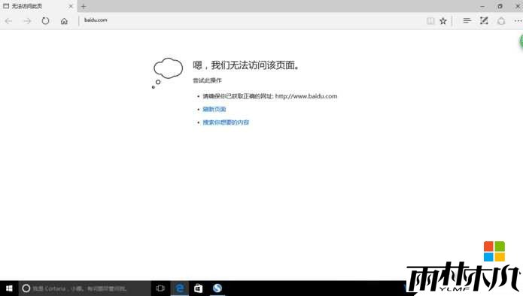Image resolution: width=523 pixels, height=296 pixels.
Task: Click the browser Forward arrow
Action: click(27, 21)
